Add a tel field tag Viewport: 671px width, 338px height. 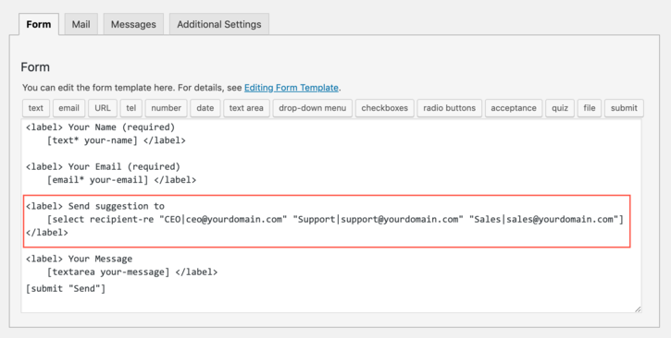130,108
